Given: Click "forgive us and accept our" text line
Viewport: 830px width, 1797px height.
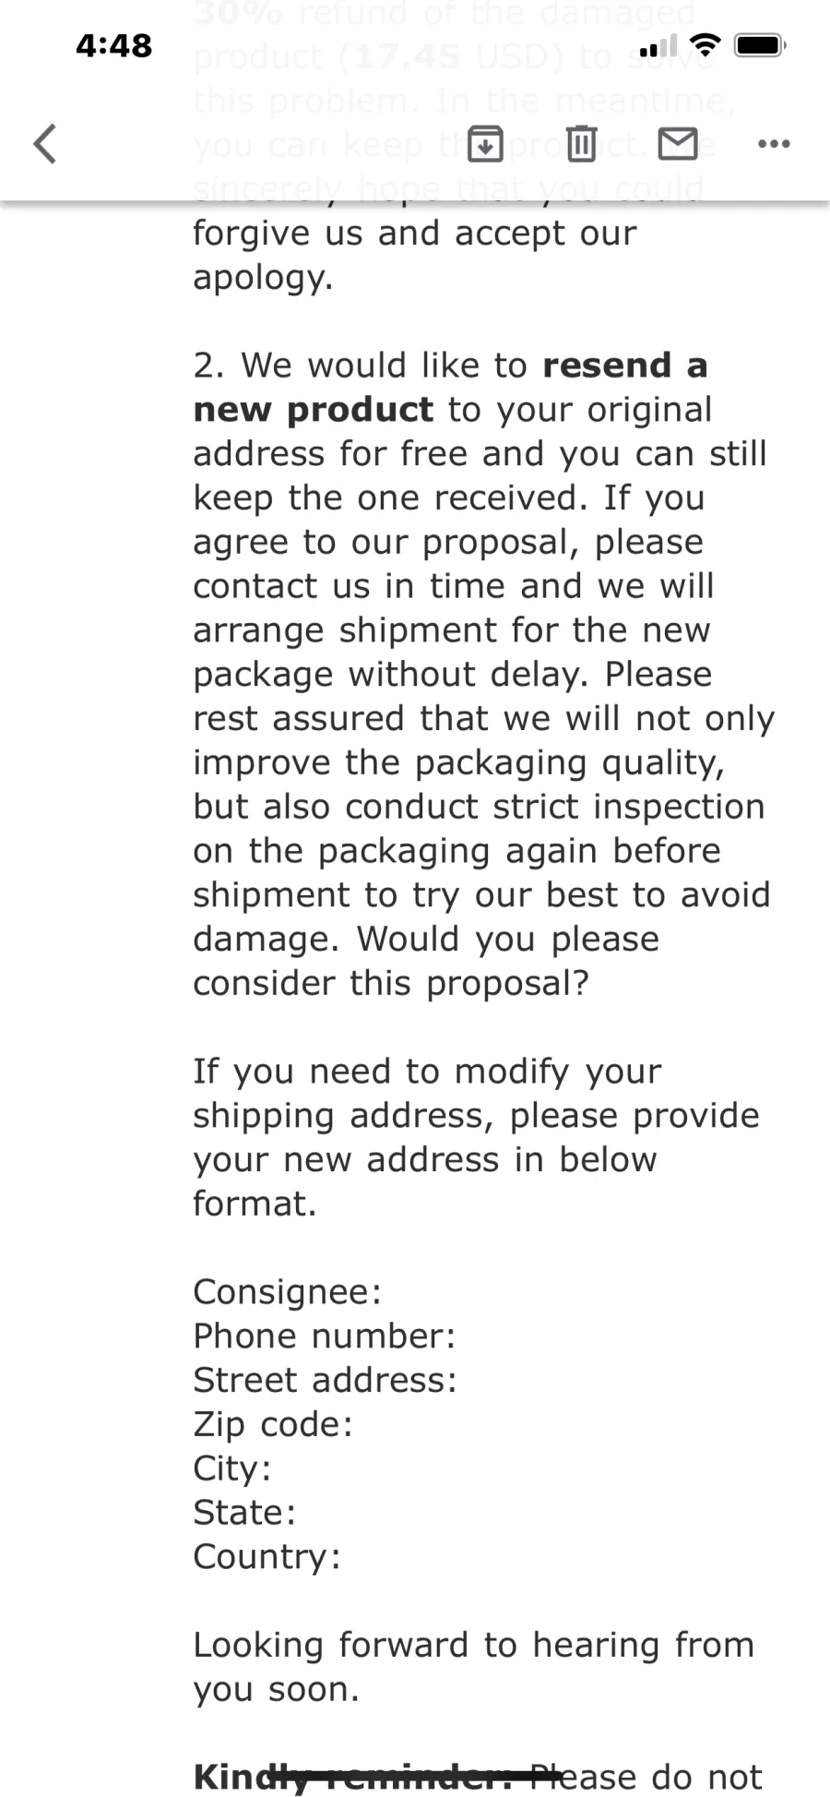Looking at the screenshot, I should (x=414, y=234).
